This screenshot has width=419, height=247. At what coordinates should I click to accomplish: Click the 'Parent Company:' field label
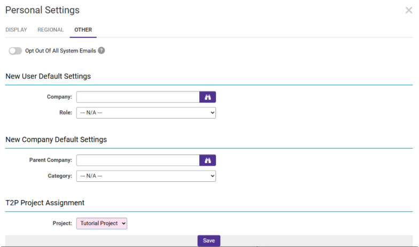click(51, 160)
